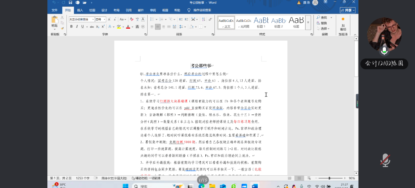
Task: Click the Paste icon in clipboard group
Action: [54, 21]
